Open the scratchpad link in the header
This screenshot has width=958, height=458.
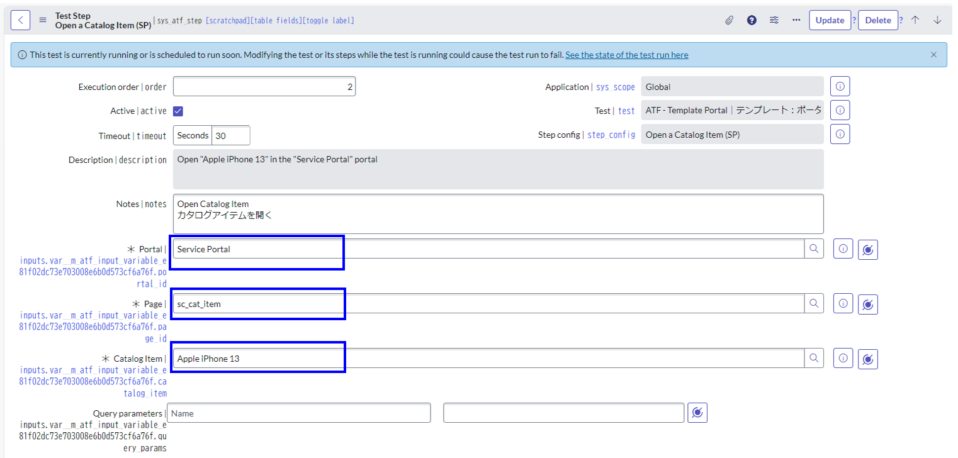[x=229, y=20]
